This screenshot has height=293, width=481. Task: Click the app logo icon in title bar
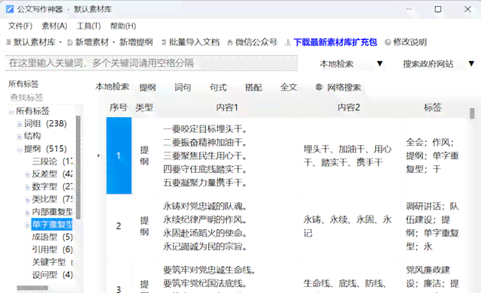(x=10, y=9)
